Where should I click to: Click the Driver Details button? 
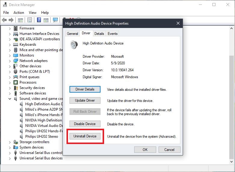tap(85, 89)
